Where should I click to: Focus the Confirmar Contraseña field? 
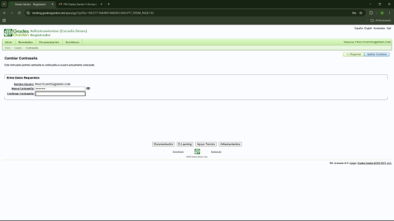(60, 94)
